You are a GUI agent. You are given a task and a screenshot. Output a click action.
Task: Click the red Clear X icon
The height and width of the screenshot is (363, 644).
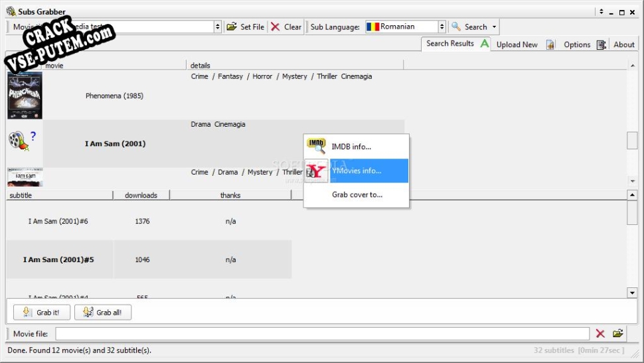[x=275, y=27]
